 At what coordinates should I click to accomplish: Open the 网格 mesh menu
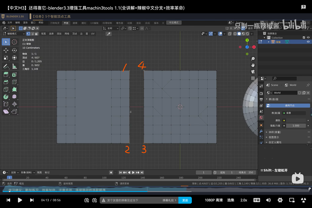pos(67,33)
